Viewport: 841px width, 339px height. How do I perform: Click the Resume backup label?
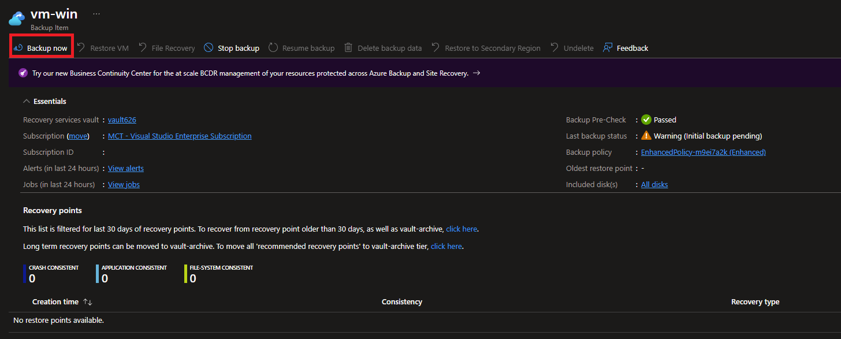(308, 48)
